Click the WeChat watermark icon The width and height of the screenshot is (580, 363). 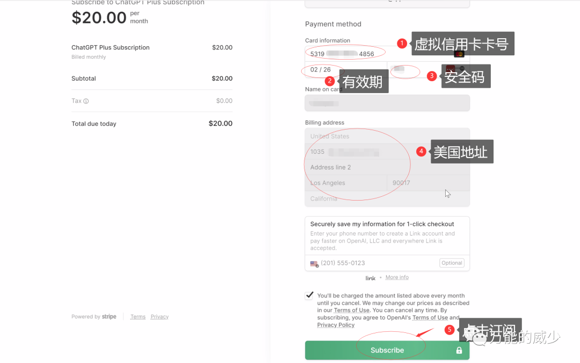472,336
